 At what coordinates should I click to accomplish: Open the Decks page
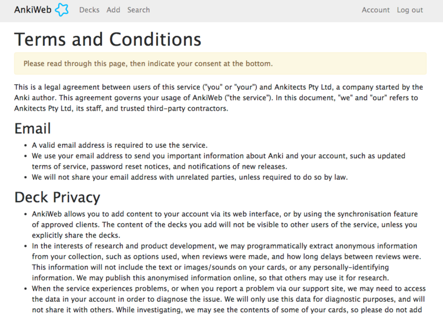[89, 10]
